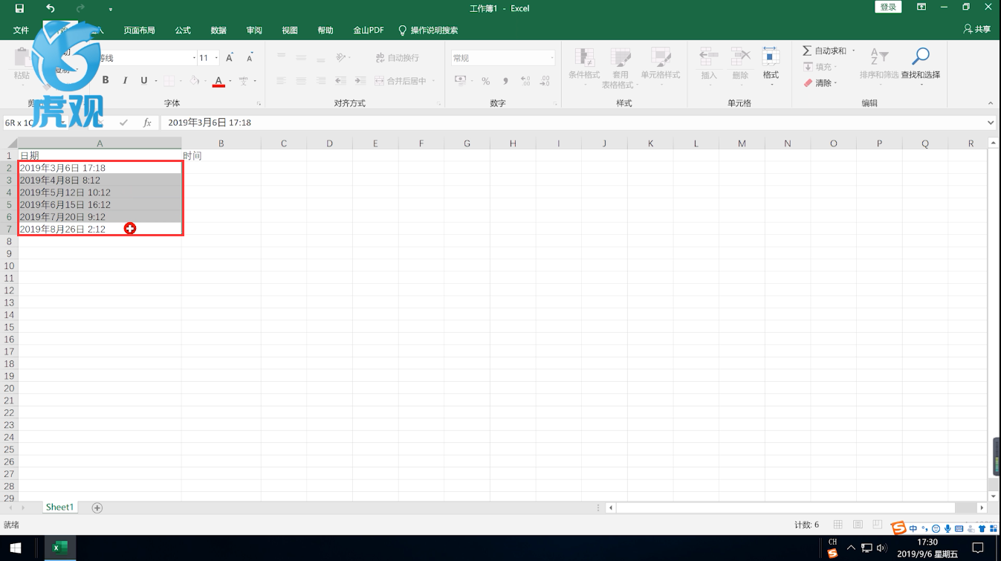
Task: Open 条件格式 conditional formatting
Action: (x=584, y=66)
